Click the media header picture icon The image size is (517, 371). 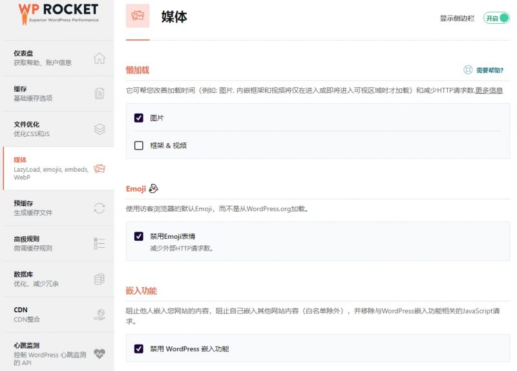[x=138, y=15]
